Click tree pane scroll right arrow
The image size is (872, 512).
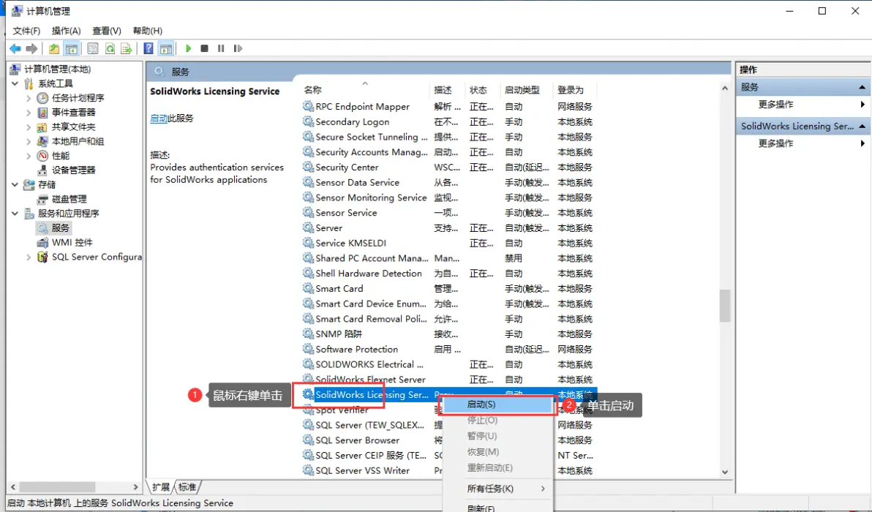coord(135,487)
